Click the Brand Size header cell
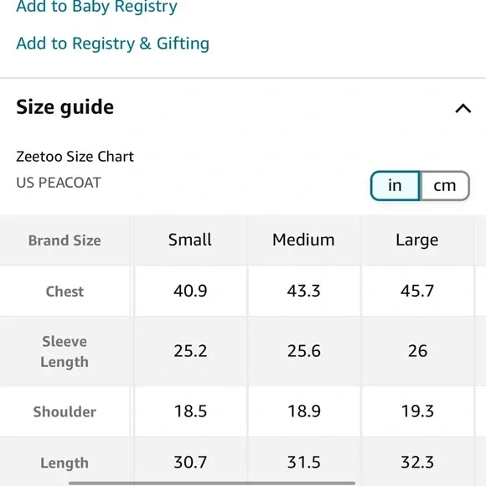The width and height of the screenshot is (486, 486). tap(65, 240)
